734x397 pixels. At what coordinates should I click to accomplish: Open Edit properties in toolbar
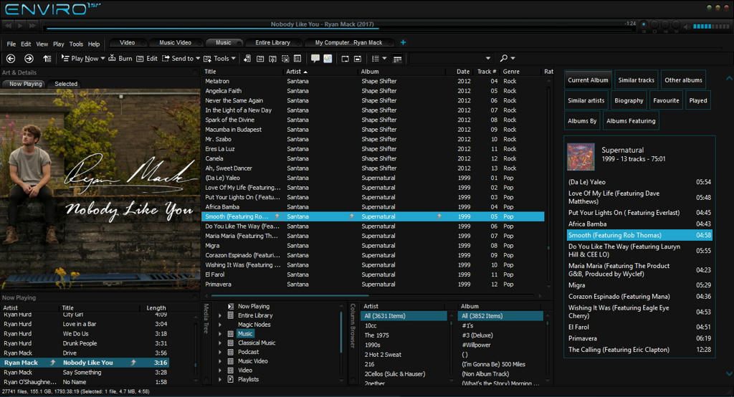pyautogui.click(x=147, y=59)
